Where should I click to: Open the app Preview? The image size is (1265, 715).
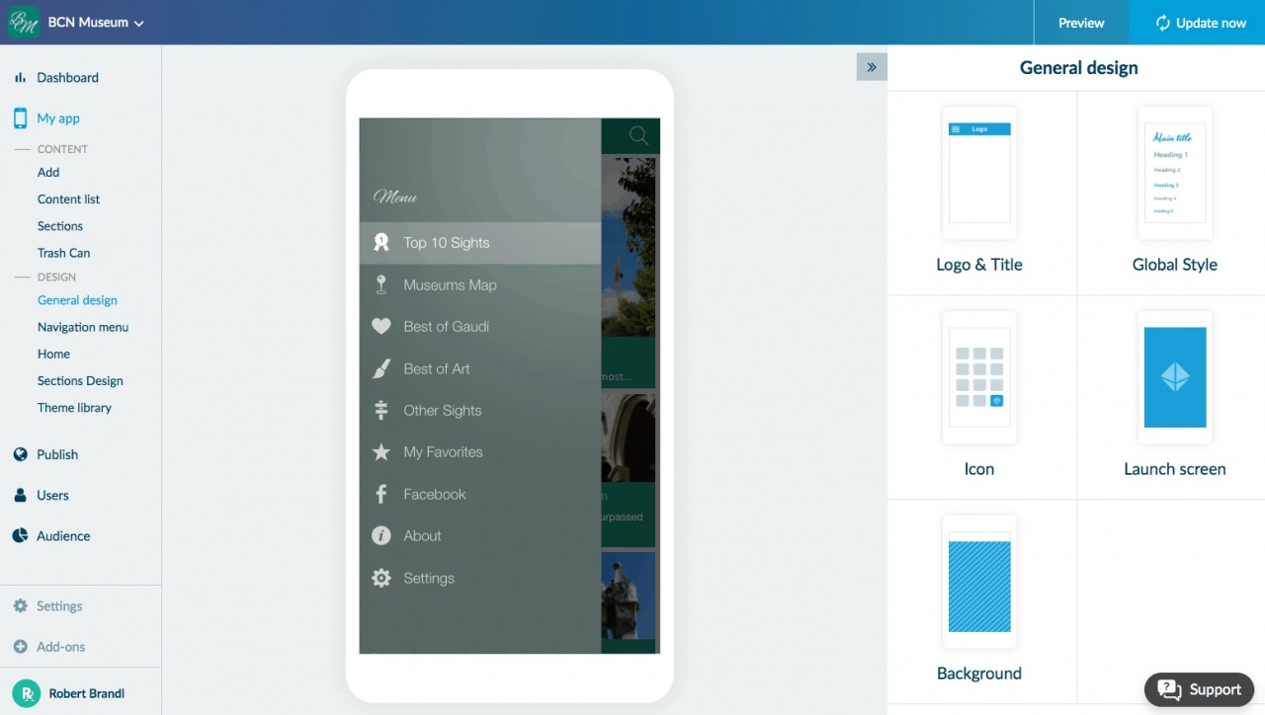click(1080, 22)
